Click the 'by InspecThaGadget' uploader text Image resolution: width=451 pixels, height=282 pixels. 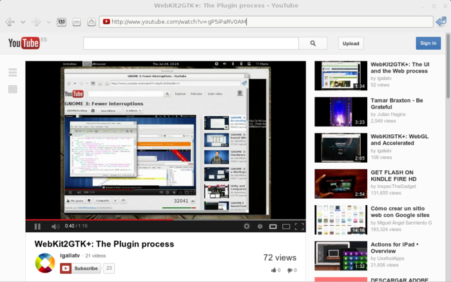(393, 186)
